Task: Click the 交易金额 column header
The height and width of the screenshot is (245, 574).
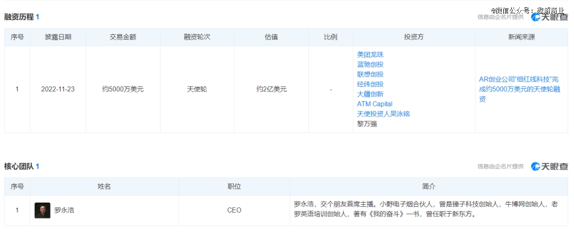Action: point(123,37)
